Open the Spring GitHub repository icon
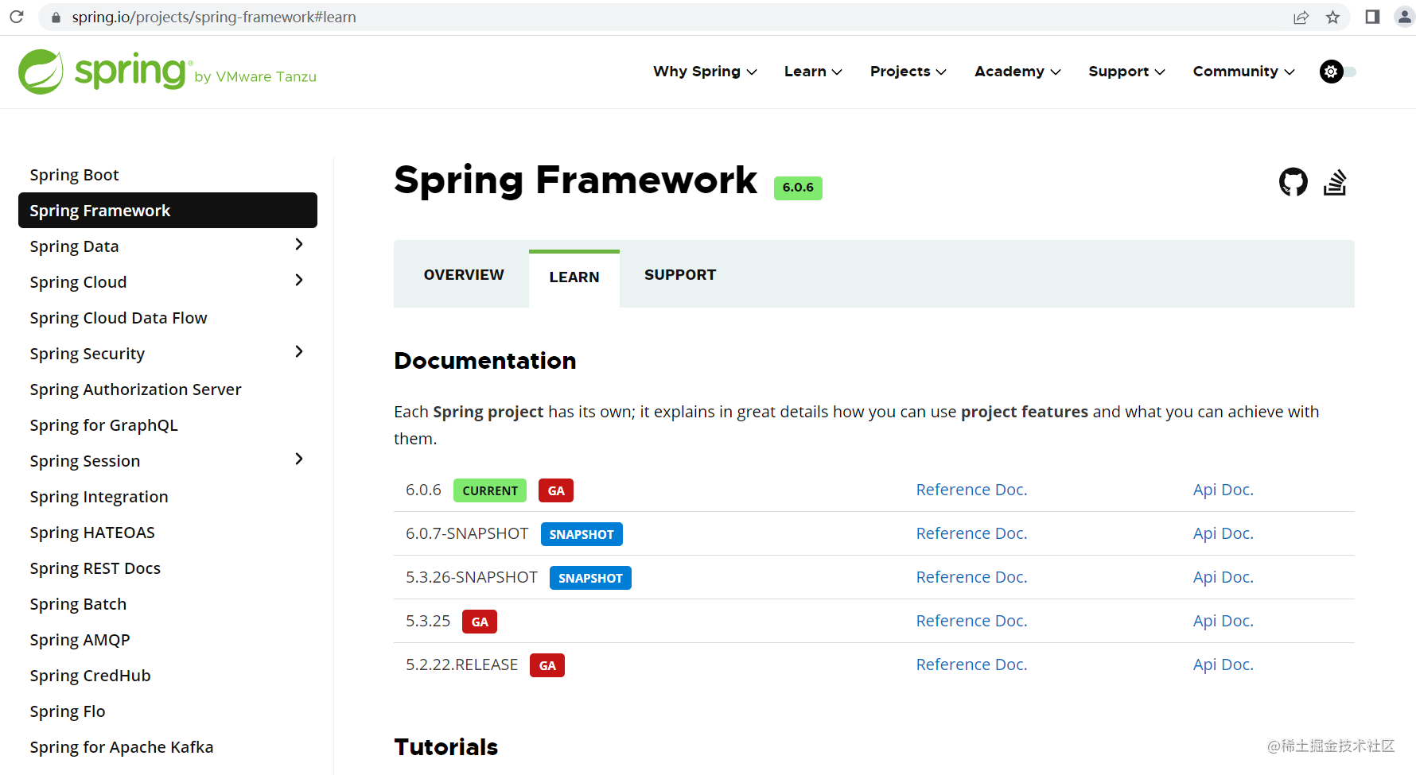This screenshot has height=775, width=1416. pos(1293,182)
